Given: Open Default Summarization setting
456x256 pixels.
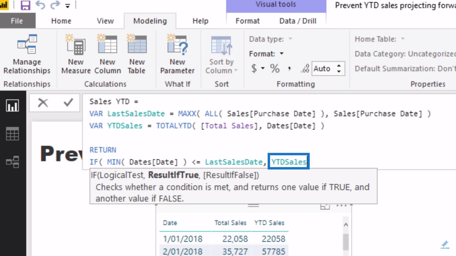Looking at the screenshot, I should point(405,68).
